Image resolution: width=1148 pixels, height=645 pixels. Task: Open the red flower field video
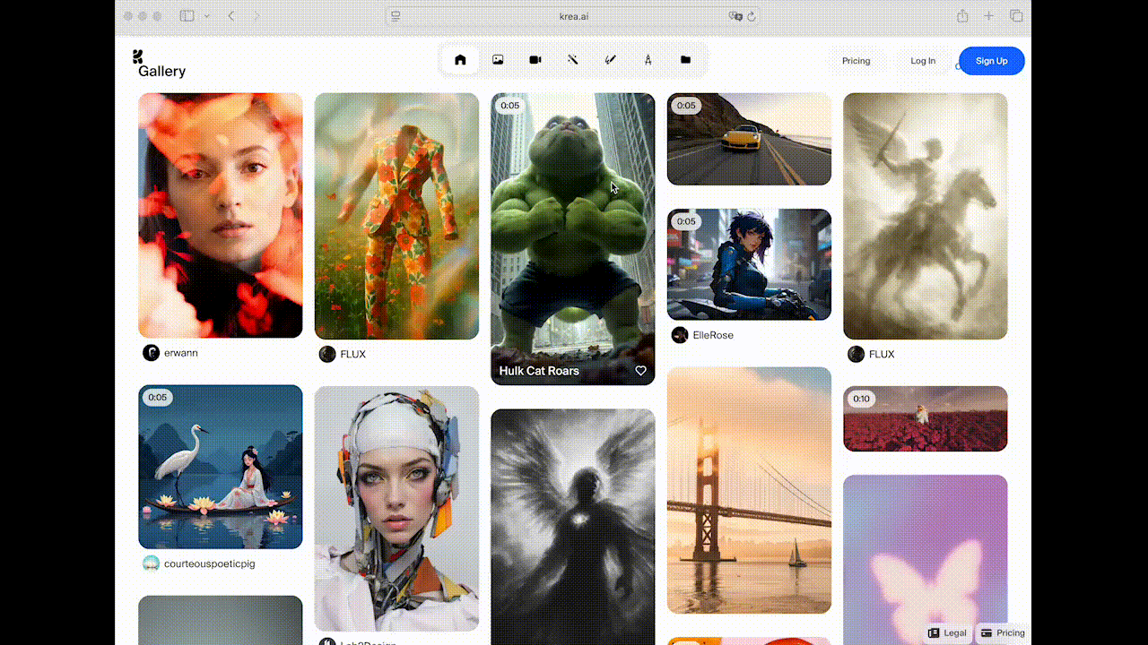(926, 418)
